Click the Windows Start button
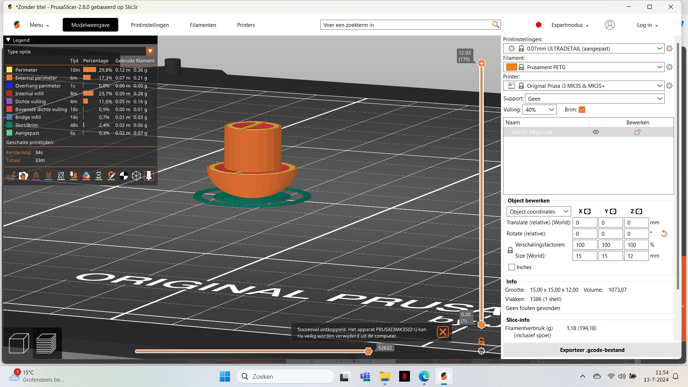 tap(225, 376)
